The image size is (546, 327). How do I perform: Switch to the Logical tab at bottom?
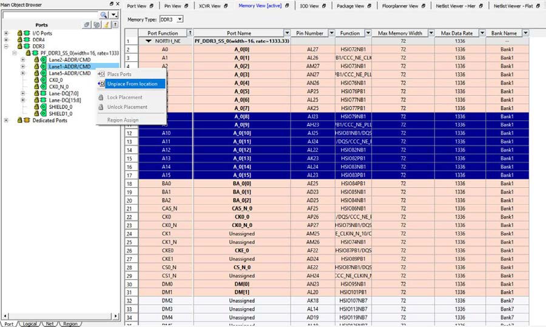pyautogui.click(x=30, y=324)
